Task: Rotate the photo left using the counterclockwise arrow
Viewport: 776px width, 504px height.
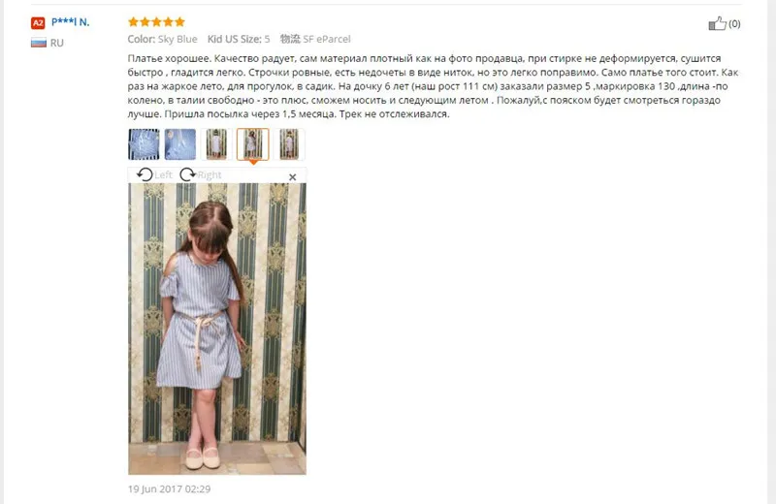Action: (x=145, y=174)
